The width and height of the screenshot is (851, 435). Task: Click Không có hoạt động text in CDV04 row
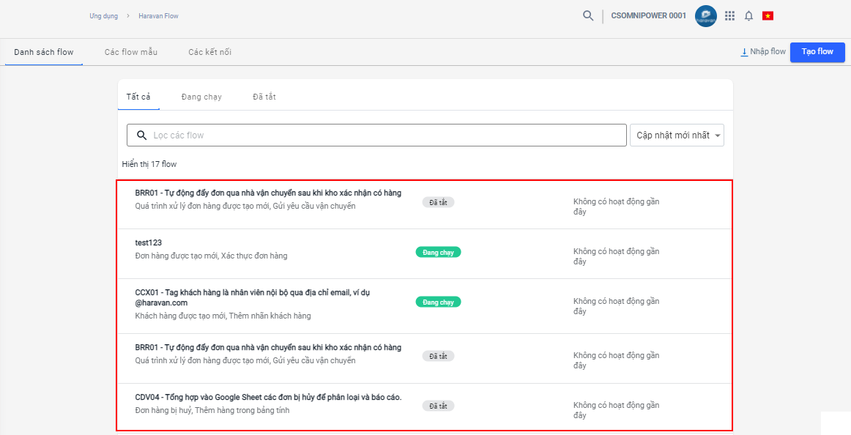[x=616, y=410]
